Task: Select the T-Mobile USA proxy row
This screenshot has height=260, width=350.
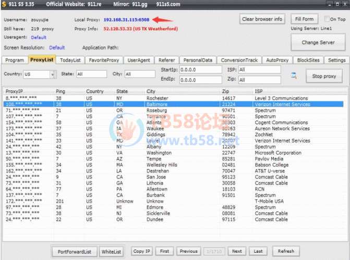Action: pyautogui.click(x=174, y=201)
